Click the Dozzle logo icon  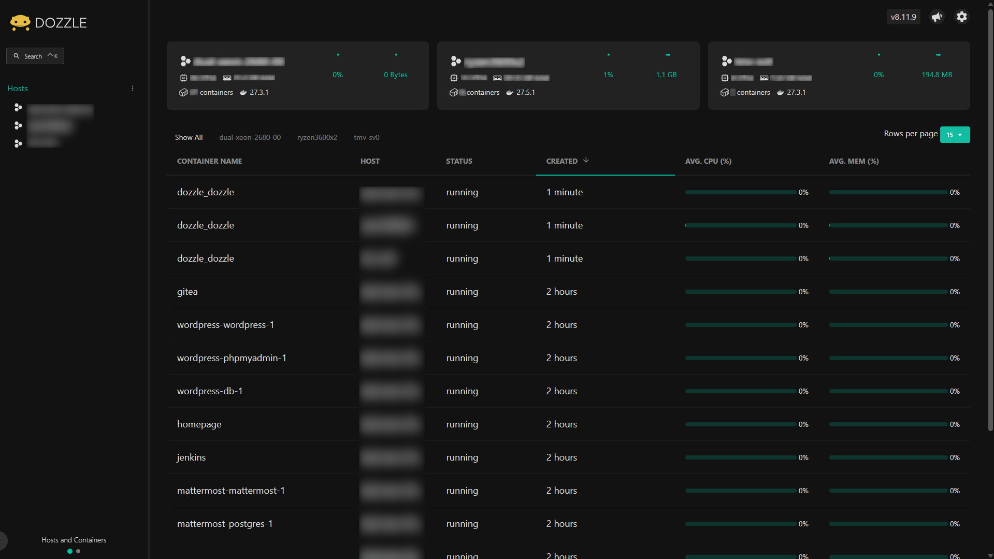(x=20, y=23)
